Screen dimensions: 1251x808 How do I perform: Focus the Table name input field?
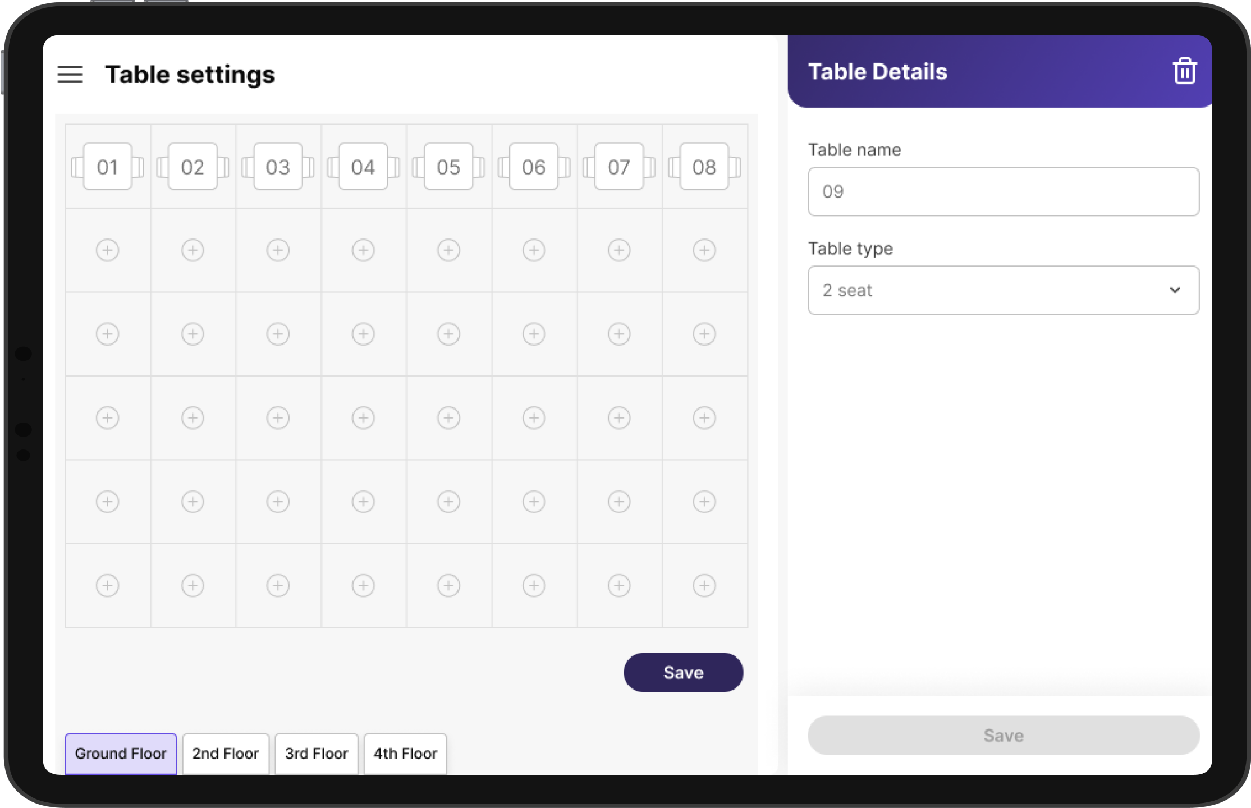point(1003,191)
